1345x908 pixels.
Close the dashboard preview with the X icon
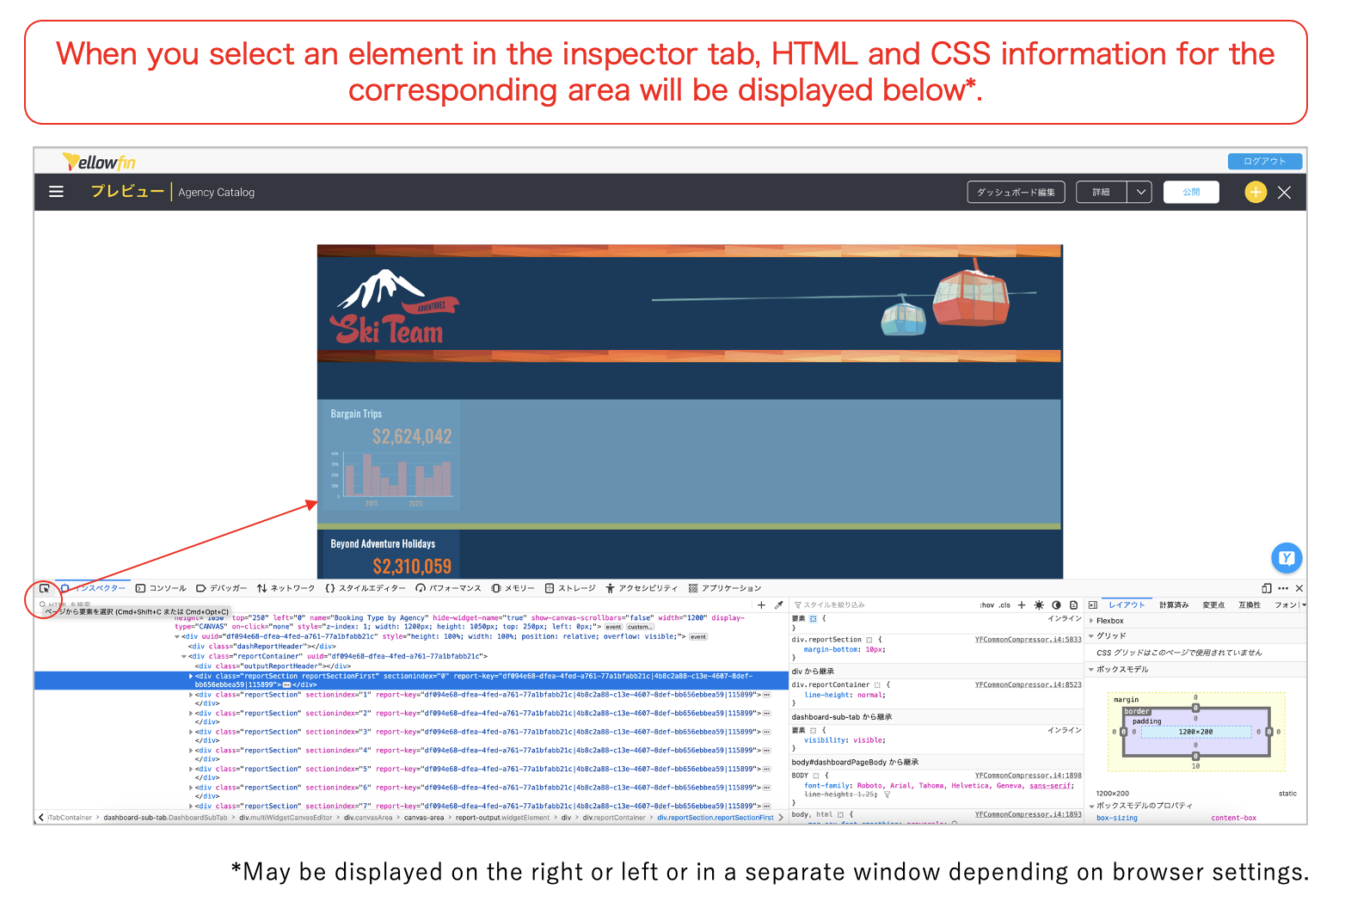pos(1284,193)
